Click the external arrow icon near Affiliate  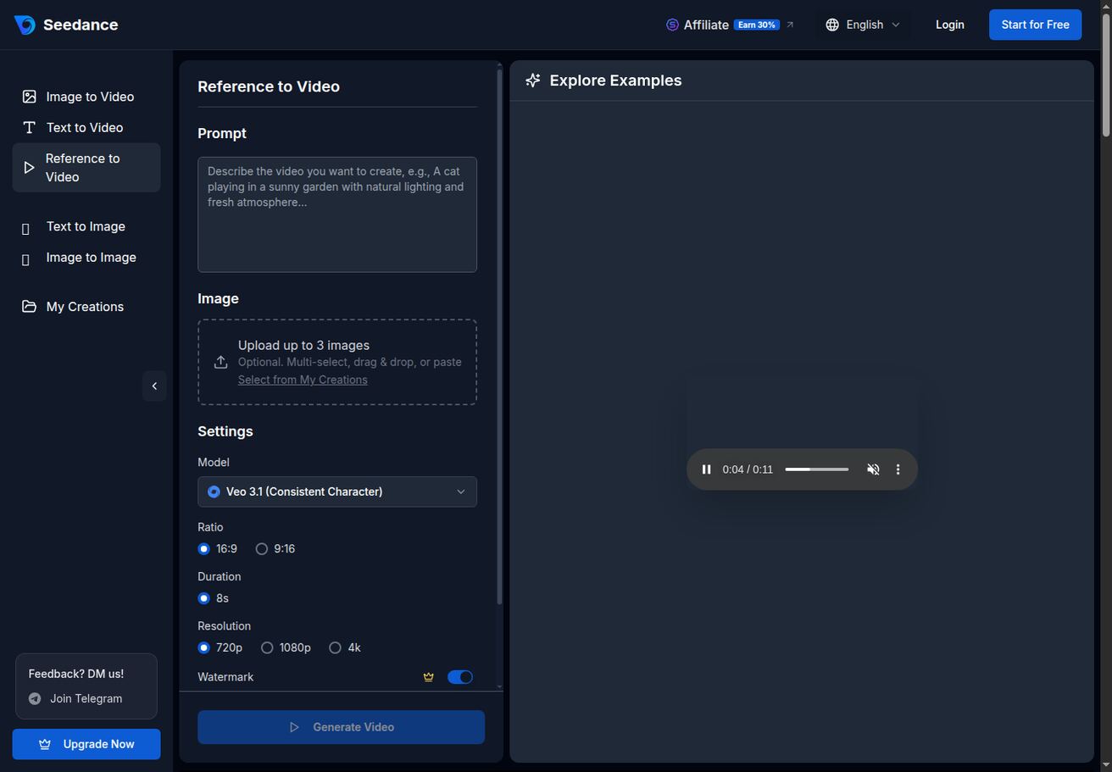coord(790,25)
